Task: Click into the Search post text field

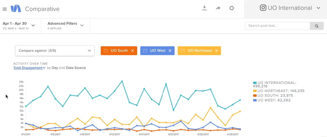Action: (x=277, y=26)
